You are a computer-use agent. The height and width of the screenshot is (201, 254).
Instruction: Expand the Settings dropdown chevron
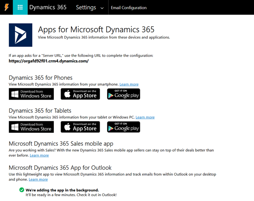click(x=102, y=8)
